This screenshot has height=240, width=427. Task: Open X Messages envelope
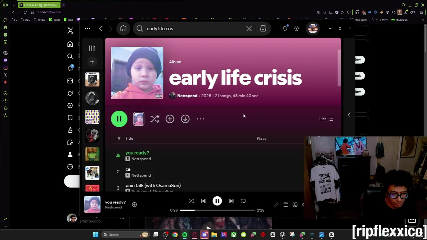70,81
